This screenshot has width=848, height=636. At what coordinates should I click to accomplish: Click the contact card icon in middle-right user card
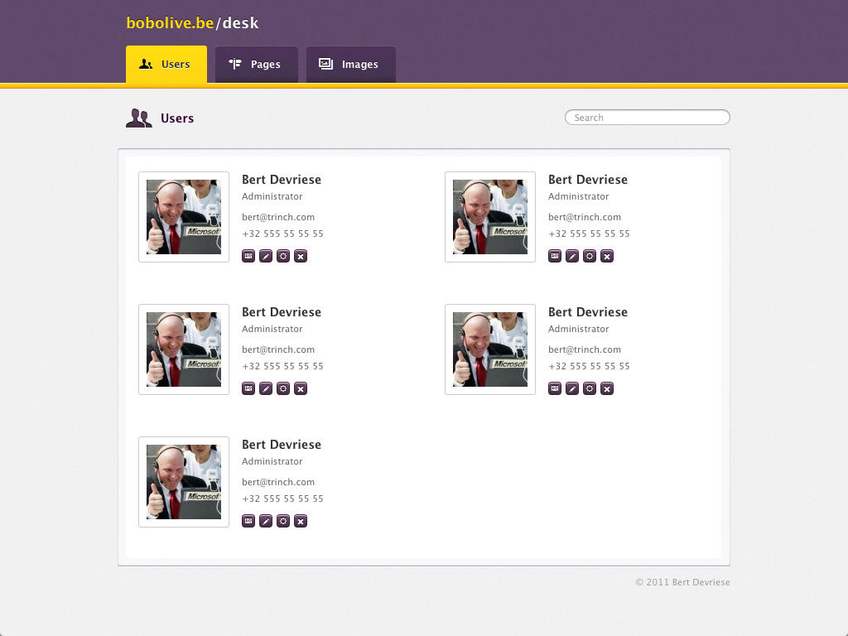(x=555, y=388)
